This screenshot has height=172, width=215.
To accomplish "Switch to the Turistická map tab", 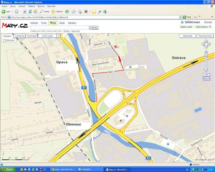I will [19, 36].
